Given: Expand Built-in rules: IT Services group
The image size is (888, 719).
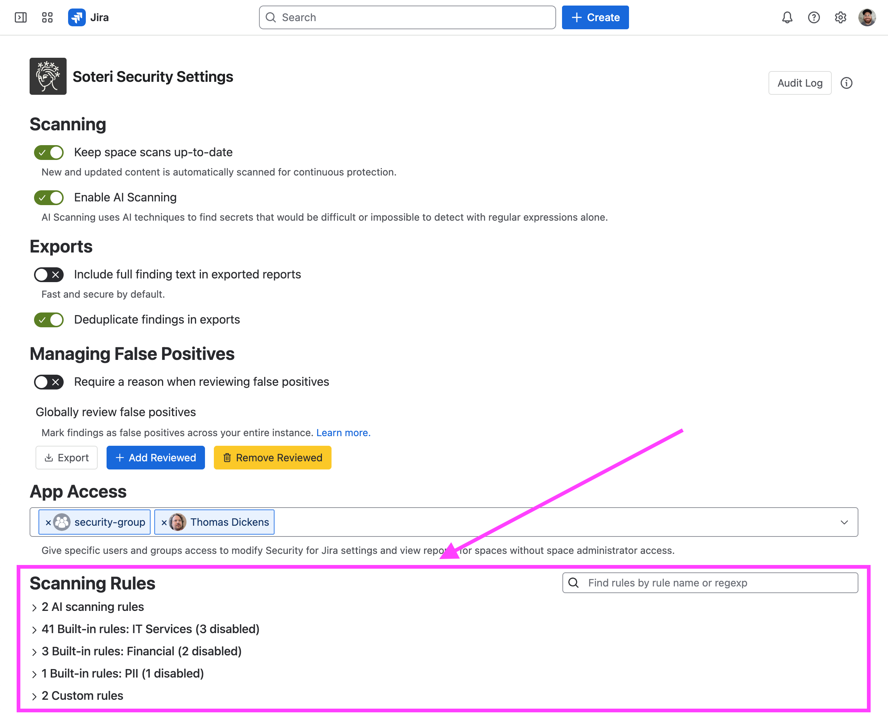Looking at the screenshot, I should (145, 629).
